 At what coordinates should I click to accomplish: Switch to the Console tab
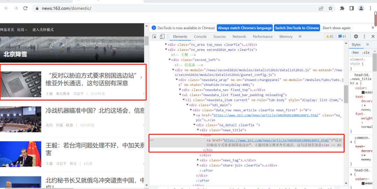coord(200,37)
